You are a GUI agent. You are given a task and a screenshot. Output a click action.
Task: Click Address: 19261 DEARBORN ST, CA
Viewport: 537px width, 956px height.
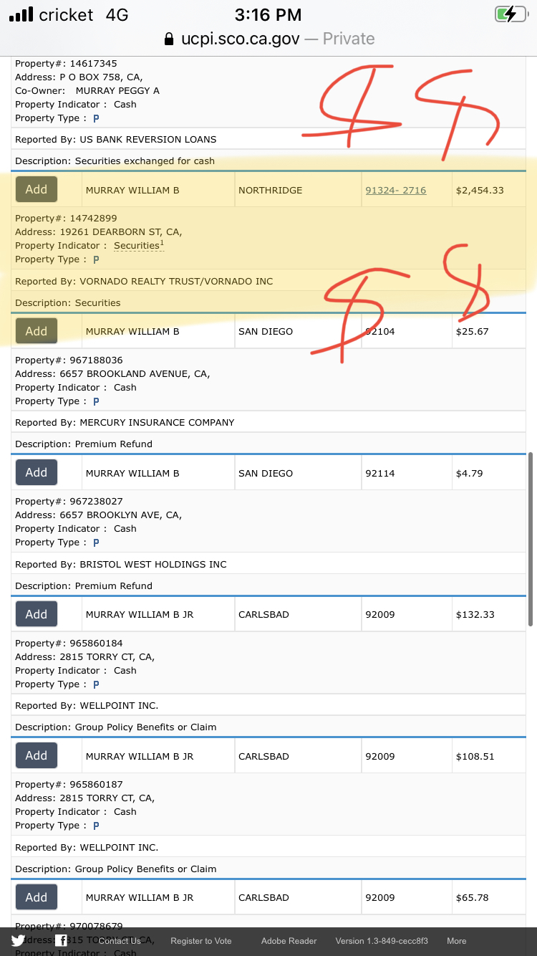point(99,231)
